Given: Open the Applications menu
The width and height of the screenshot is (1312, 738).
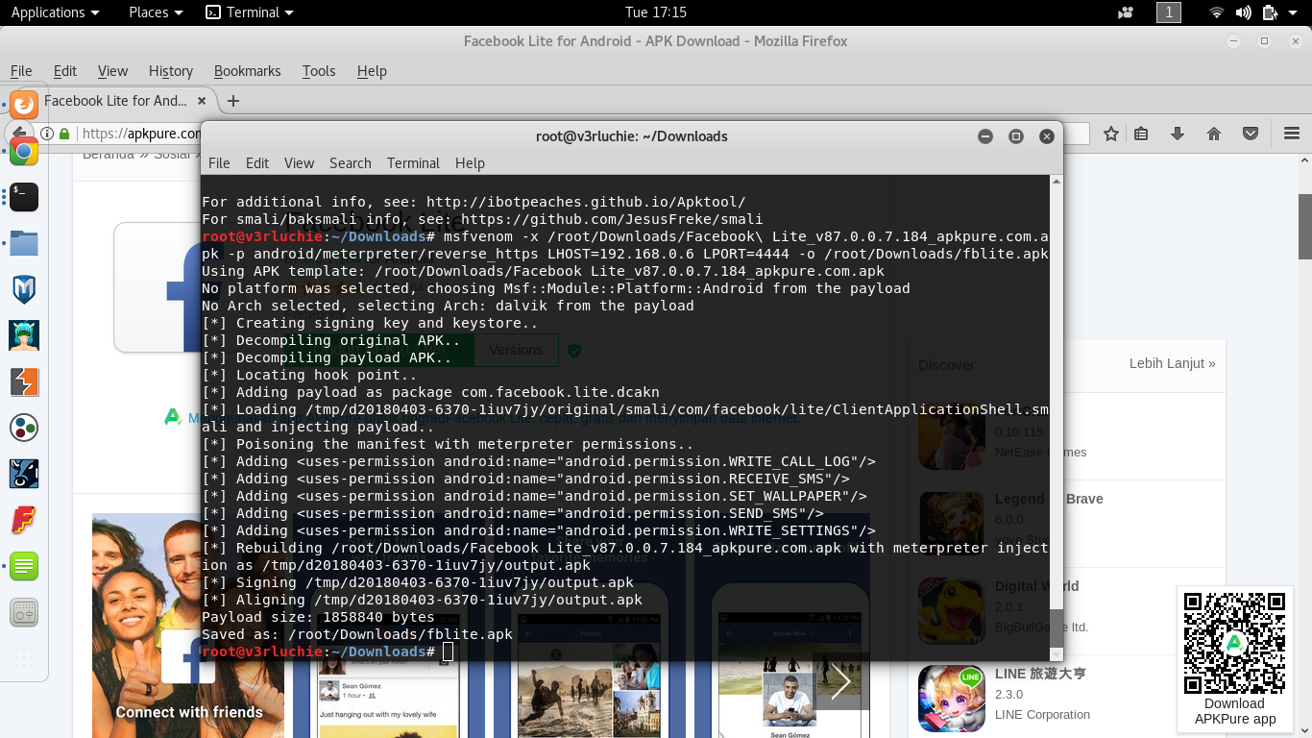Looking at the screenshot, I should point(55,12).
